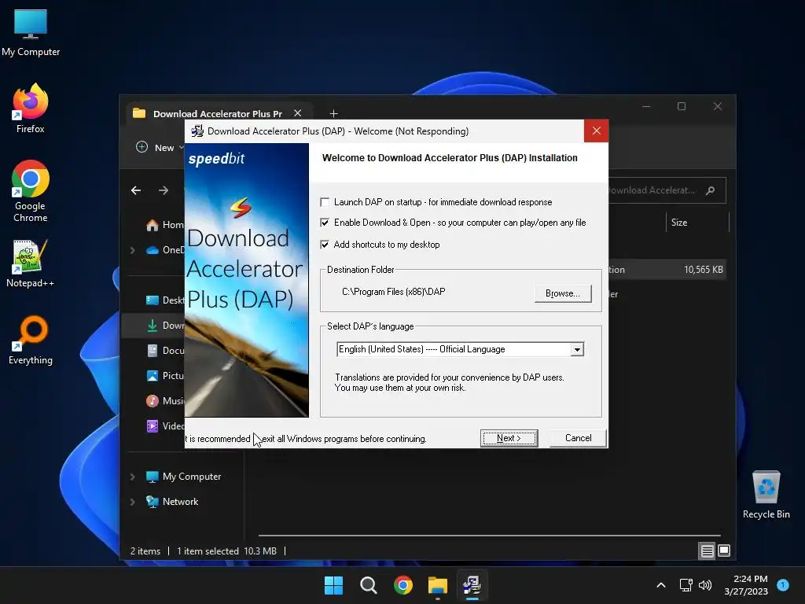The image size is (805, 604).
Task: Select Desktop in Explorer sidebar
Action: pyautogui.click(x=164, y=300)
